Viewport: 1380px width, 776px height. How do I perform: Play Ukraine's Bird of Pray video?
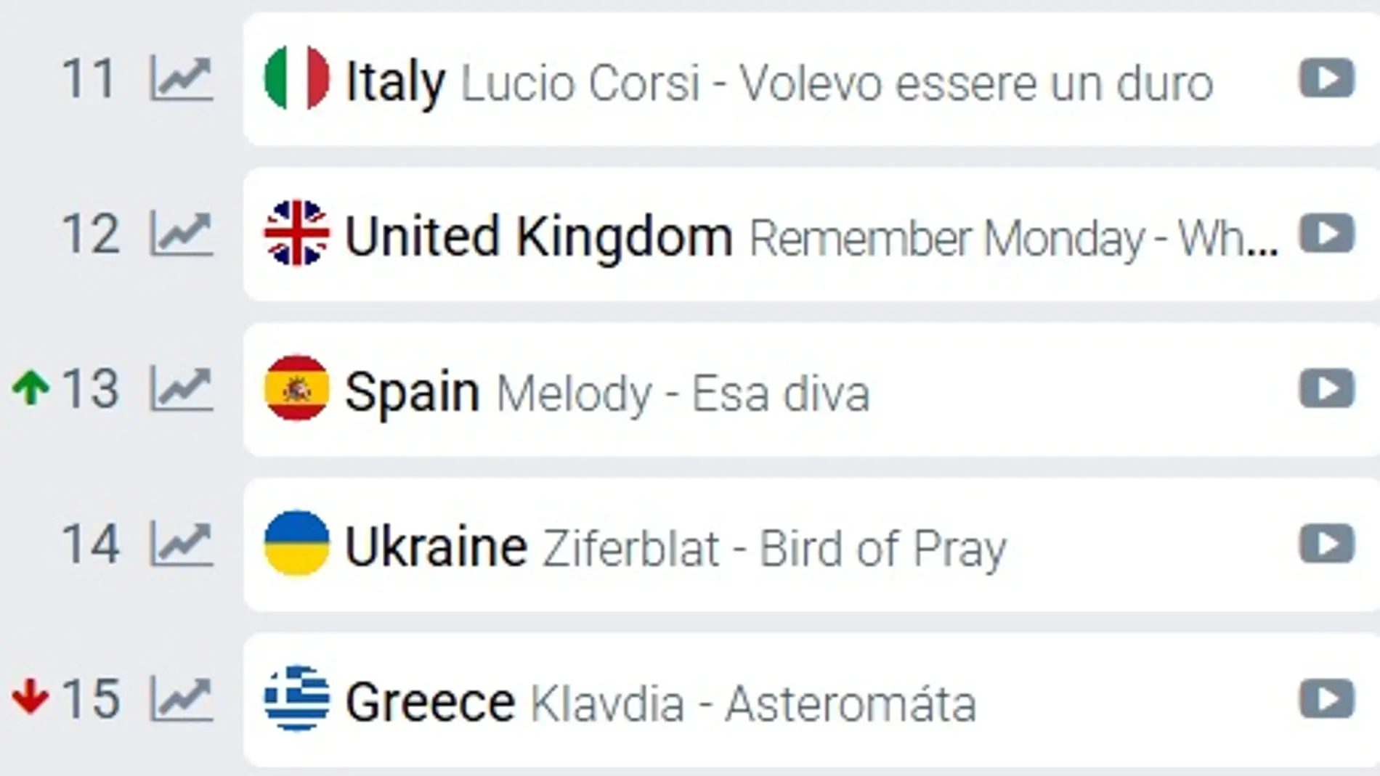tap(1326, 544)
